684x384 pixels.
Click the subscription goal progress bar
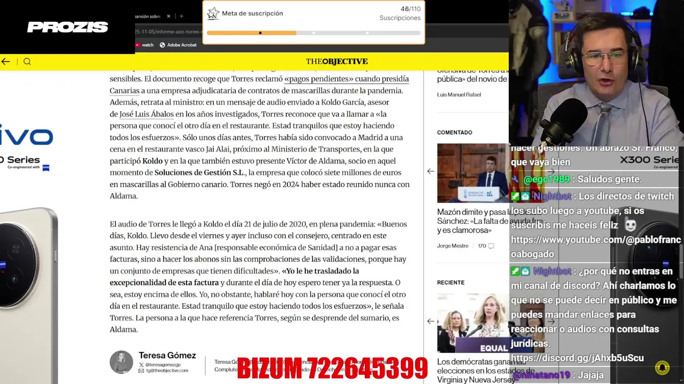314,33
